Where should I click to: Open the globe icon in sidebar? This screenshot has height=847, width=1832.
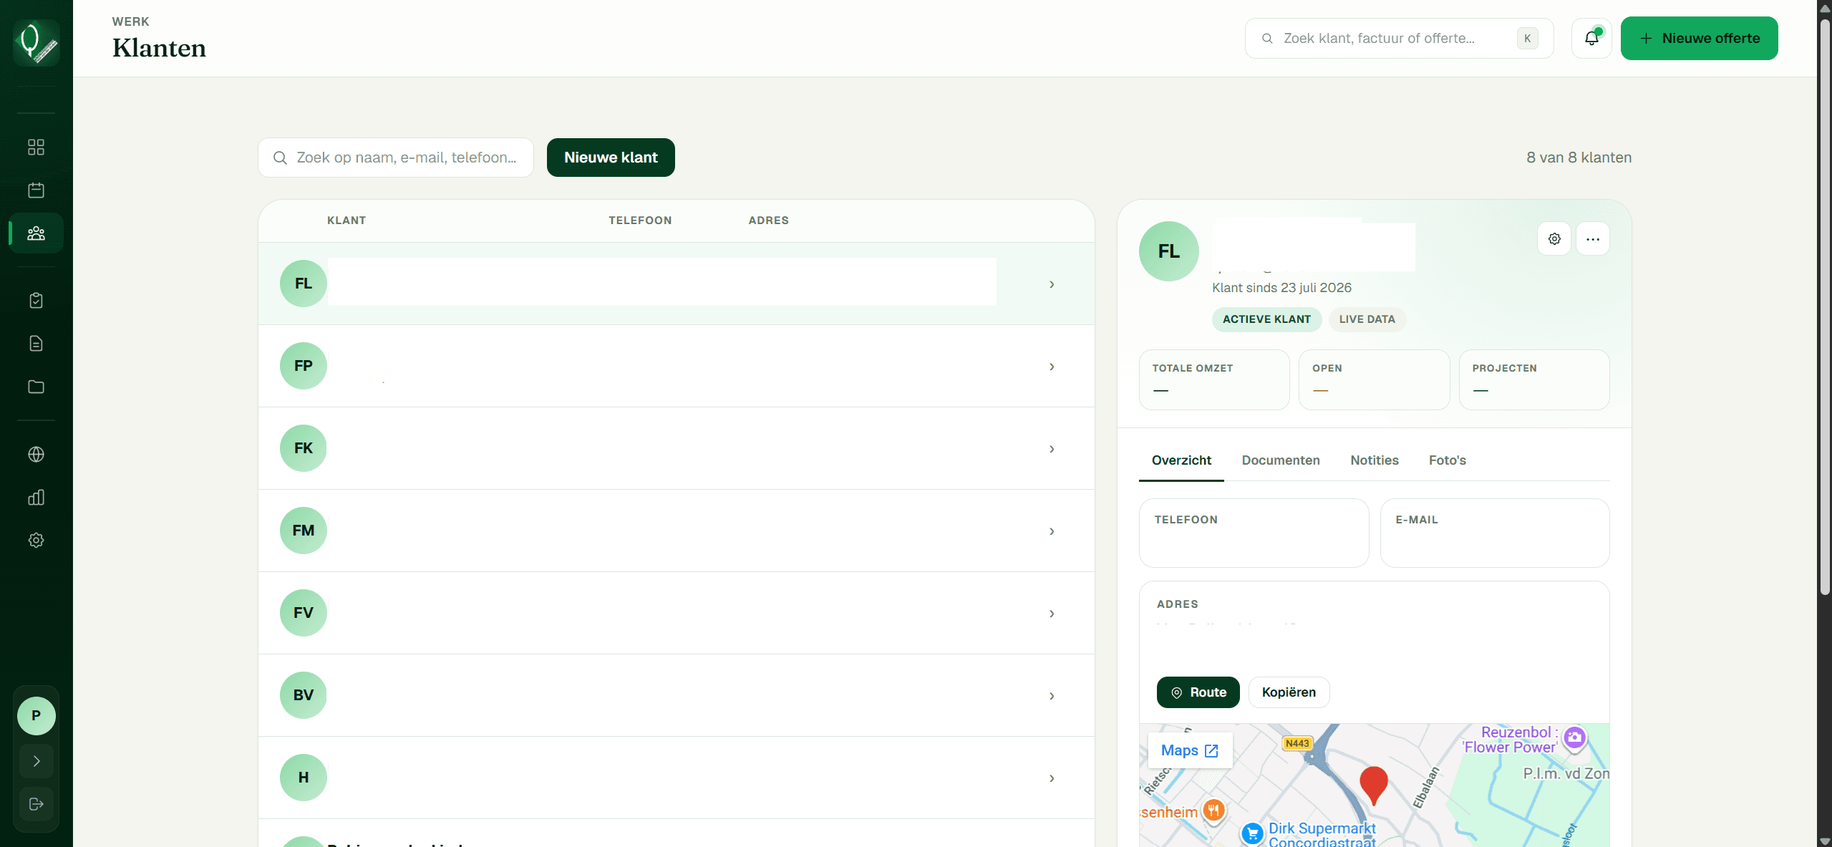tap(36, 455)
